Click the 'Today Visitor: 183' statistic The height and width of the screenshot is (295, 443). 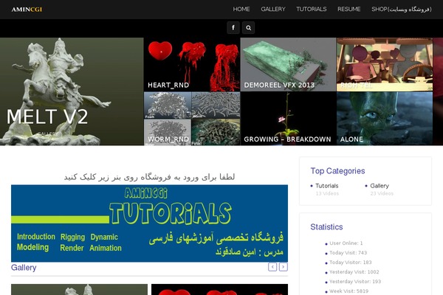point(350,263)
